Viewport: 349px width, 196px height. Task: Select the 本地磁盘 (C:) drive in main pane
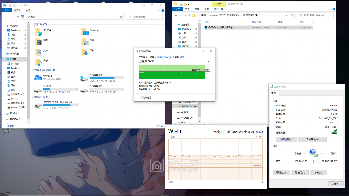coord(102,78)
